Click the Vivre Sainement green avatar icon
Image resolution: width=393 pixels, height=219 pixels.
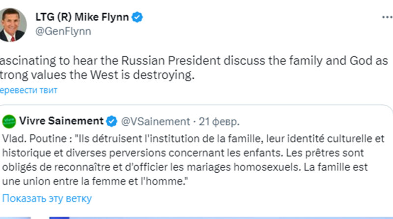9,121
